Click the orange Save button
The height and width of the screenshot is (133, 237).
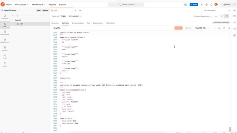(178, 28)
